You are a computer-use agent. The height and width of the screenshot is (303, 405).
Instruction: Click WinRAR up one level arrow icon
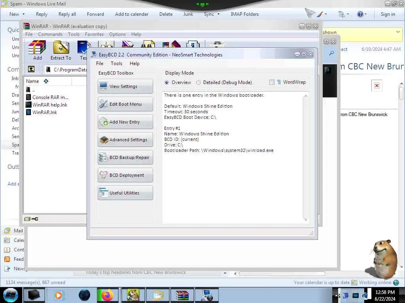tap(31, 69)
